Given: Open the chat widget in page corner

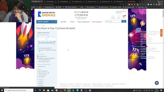Looking at the screenshot, I should (x=157, y=83).
